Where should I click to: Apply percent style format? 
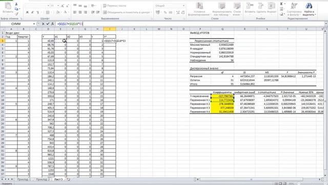click(165, 12)
